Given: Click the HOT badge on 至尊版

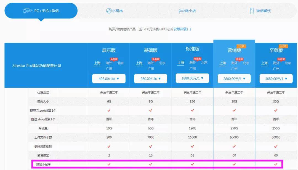Looking at the screenshot, I should (x=283, y=46).
